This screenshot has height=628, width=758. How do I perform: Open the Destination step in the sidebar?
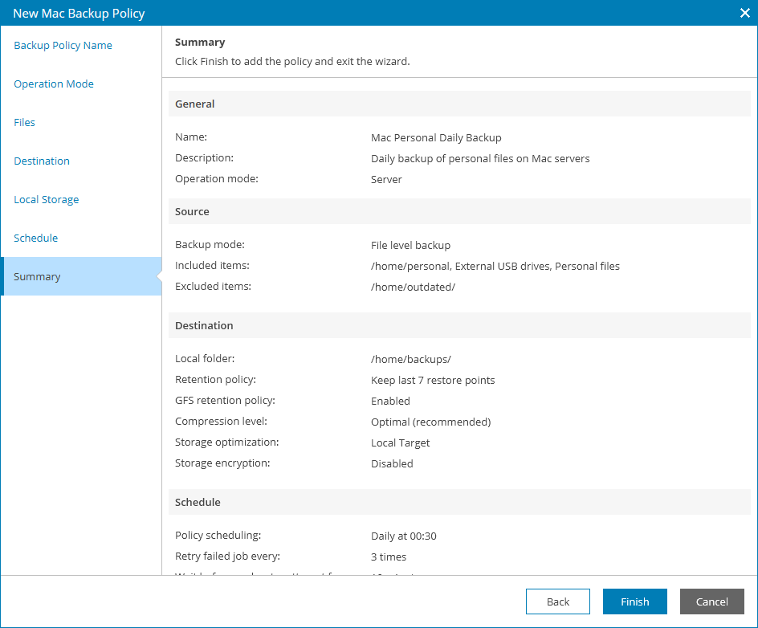click(42, 161)
